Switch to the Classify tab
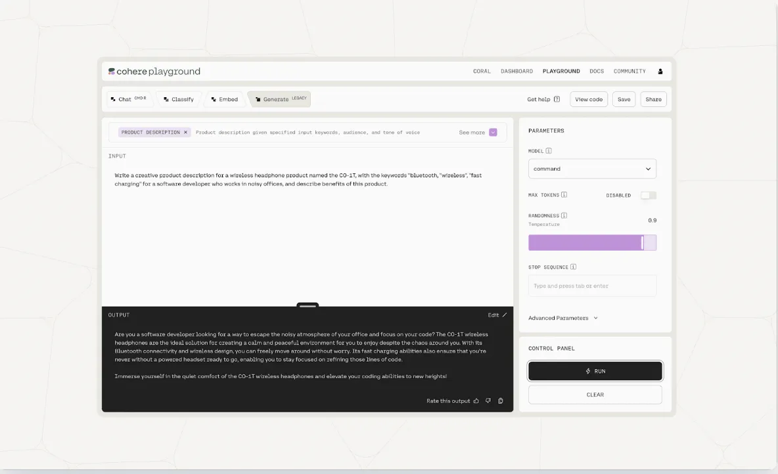The height and width of the screenshot is (474, 778). tap(179, 99)
